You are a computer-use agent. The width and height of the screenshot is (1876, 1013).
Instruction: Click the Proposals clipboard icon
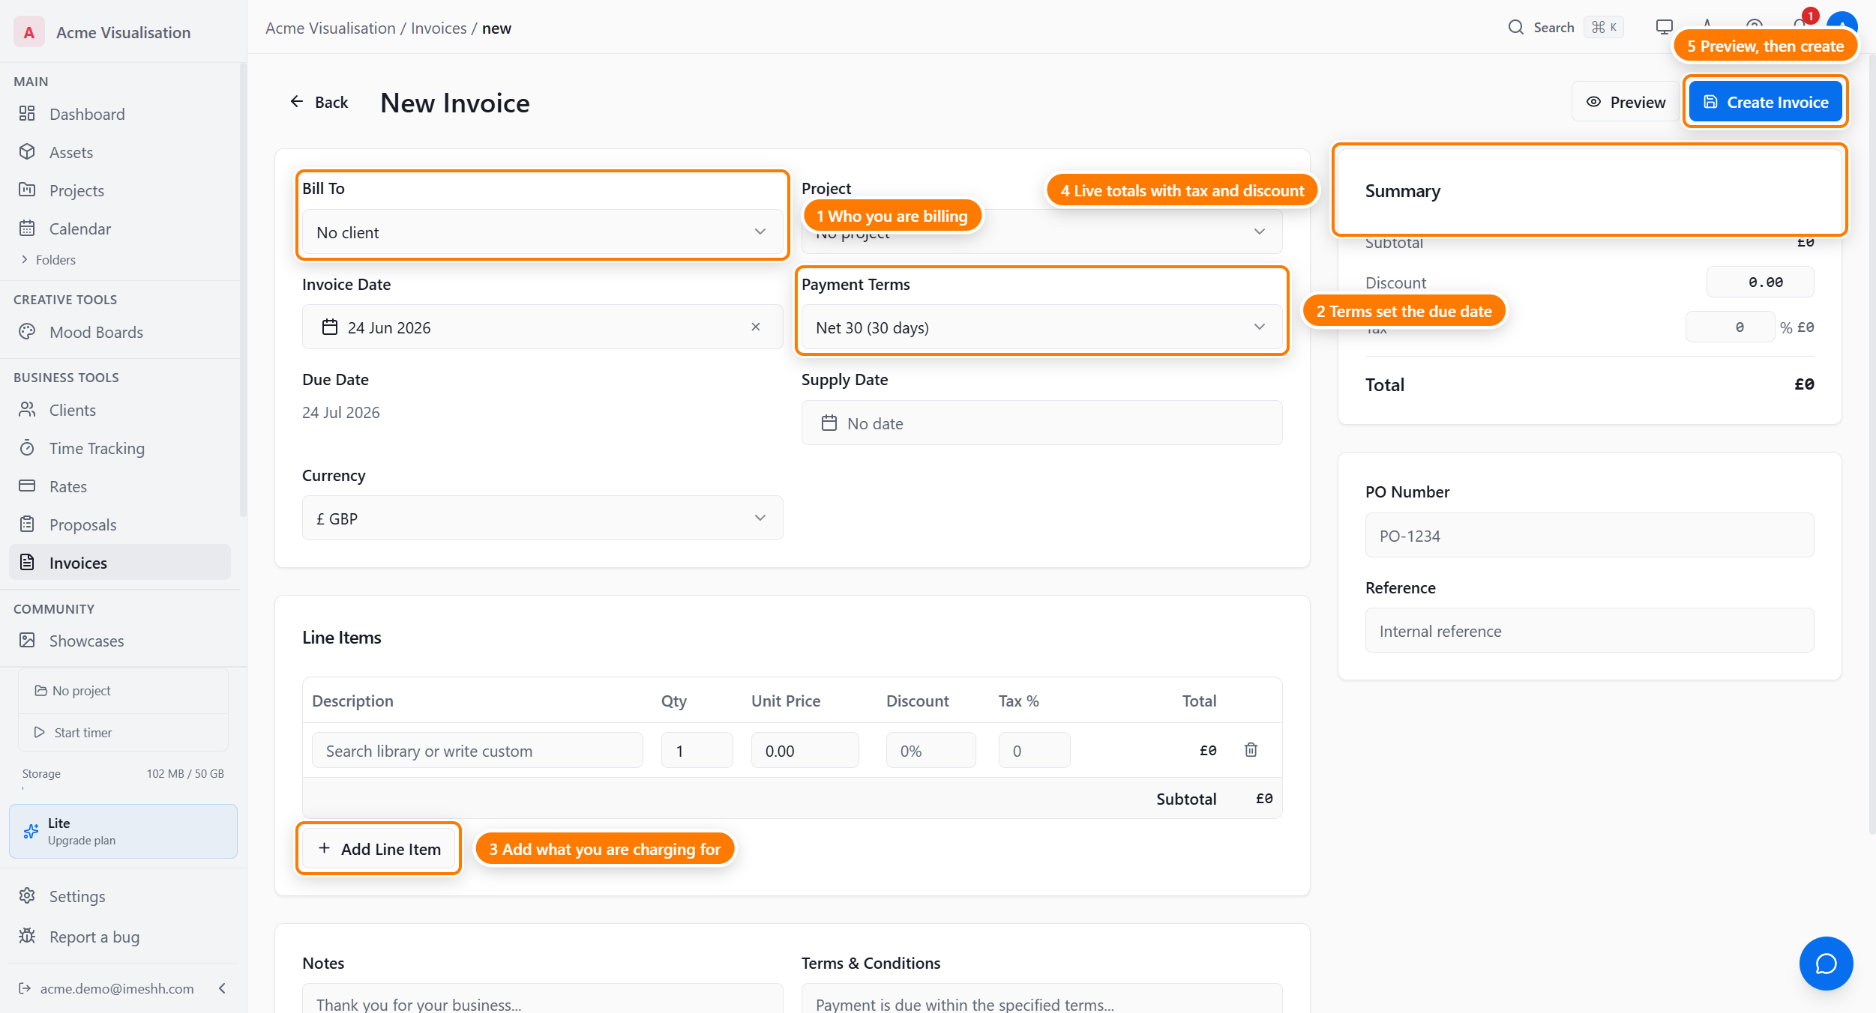[27, 524]
